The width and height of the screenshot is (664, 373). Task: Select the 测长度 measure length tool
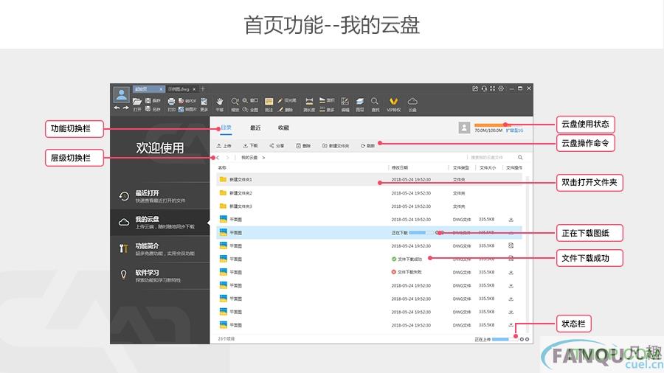coord(309,105)
